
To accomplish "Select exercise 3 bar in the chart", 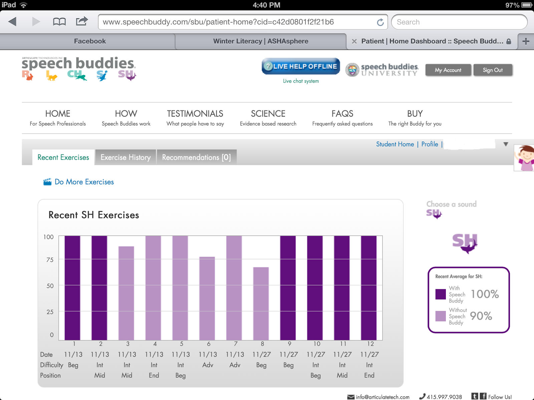I will [126, 293].
